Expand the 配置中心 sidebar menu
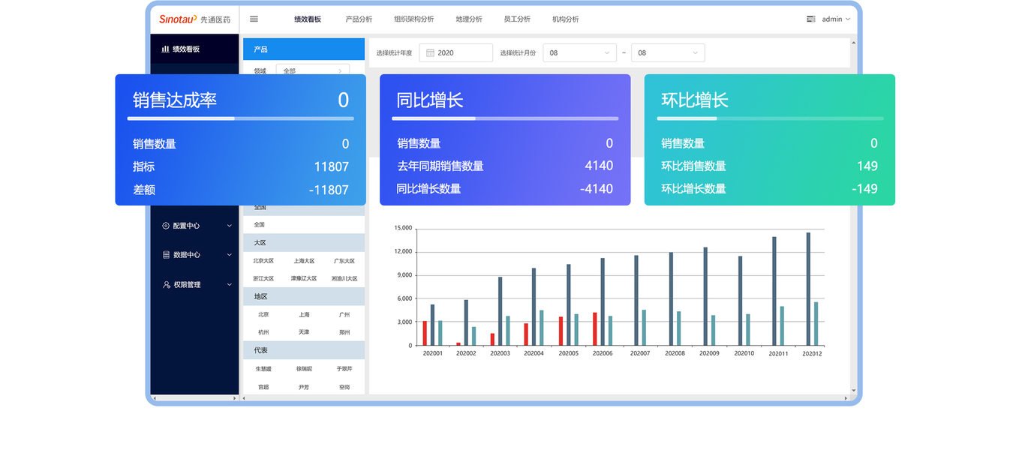The height and width of the screenshot is (450, 1010). 198,226
